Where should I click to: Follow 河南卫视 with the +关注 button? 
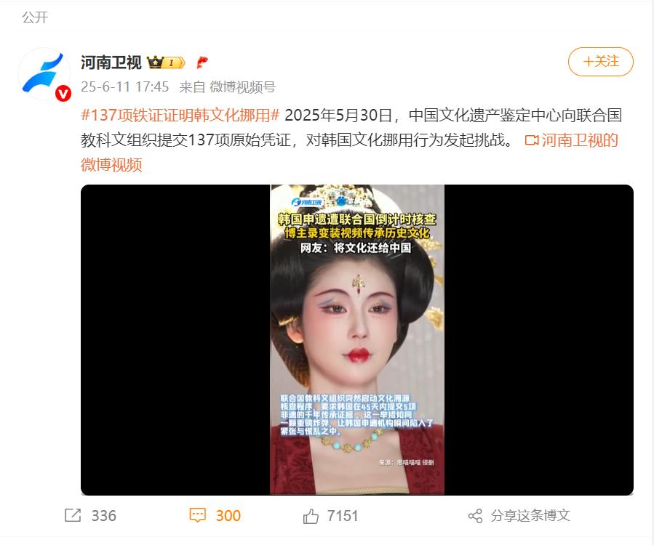click(601, 62)
